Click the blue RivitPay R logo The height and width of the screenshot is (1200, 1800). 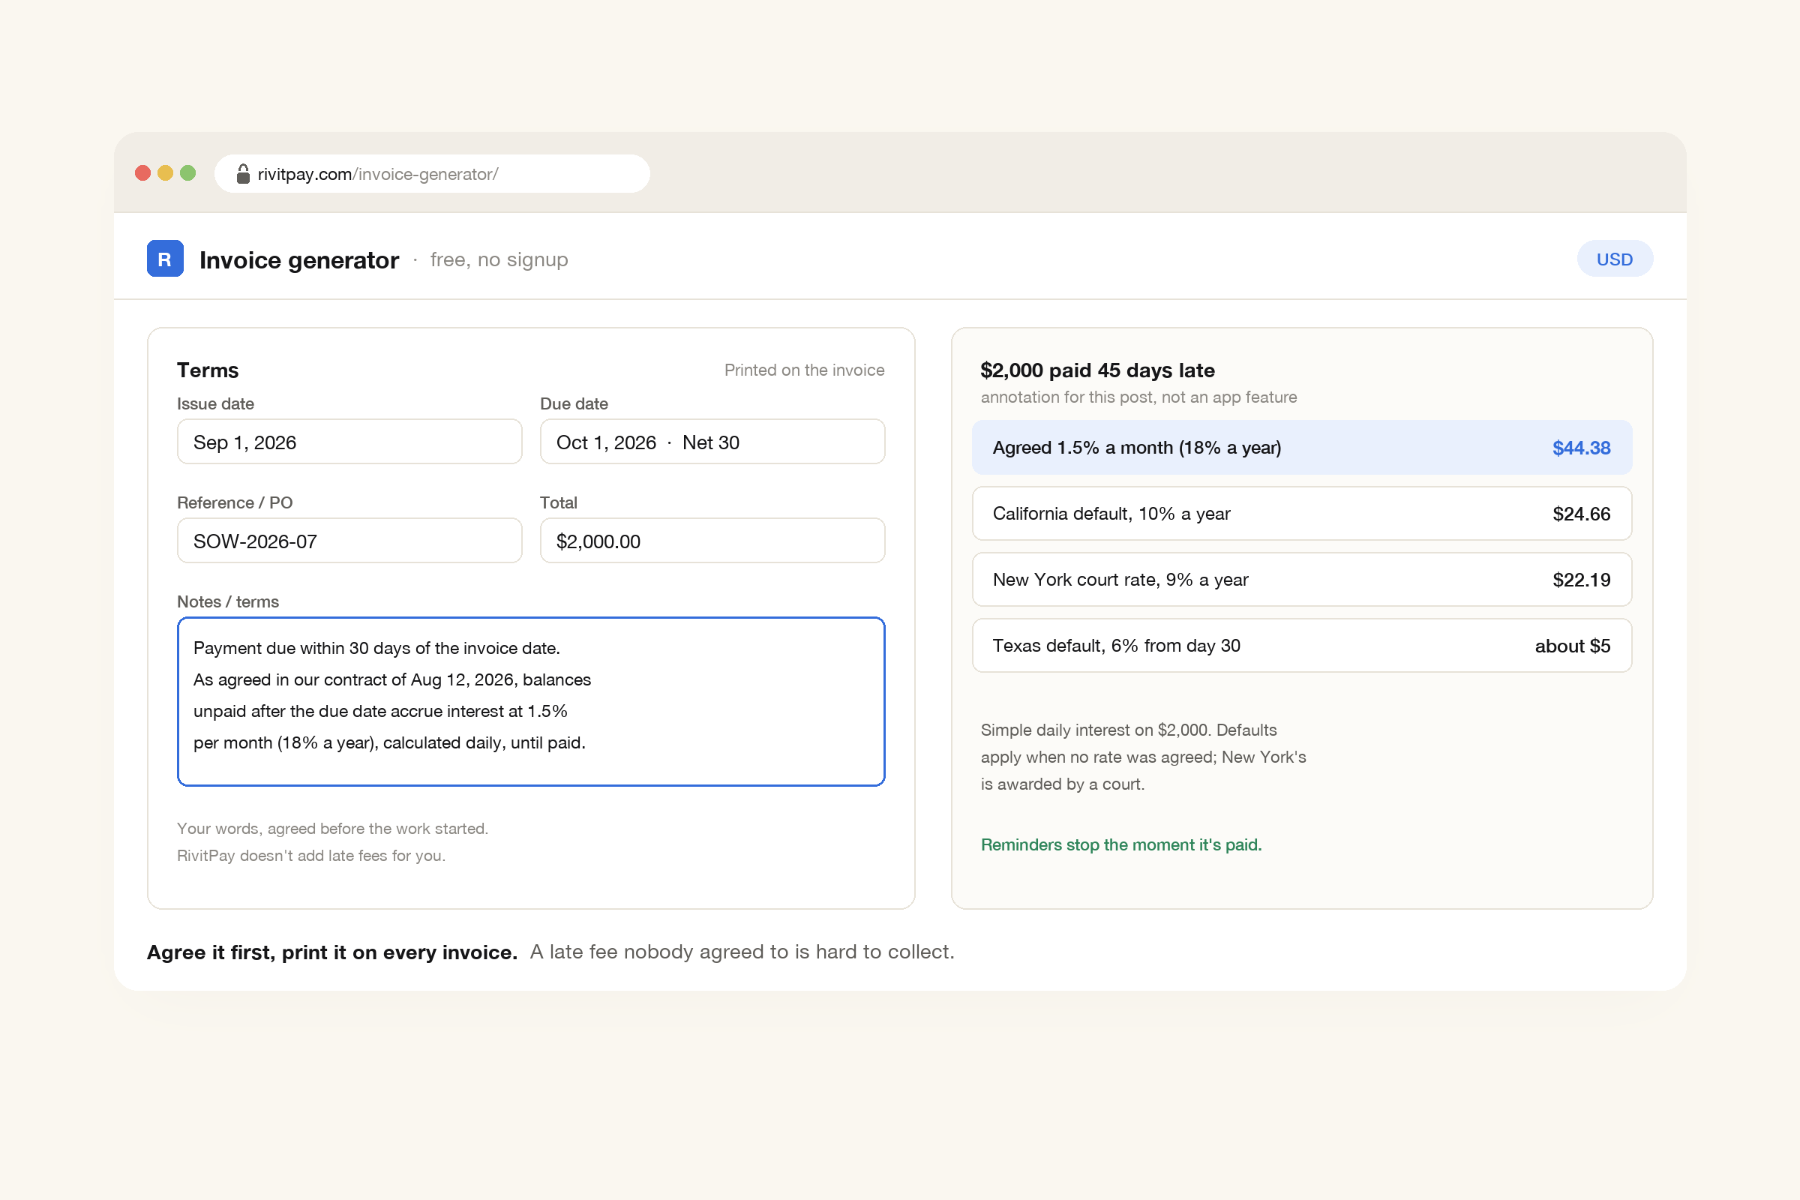click(164, 259)
